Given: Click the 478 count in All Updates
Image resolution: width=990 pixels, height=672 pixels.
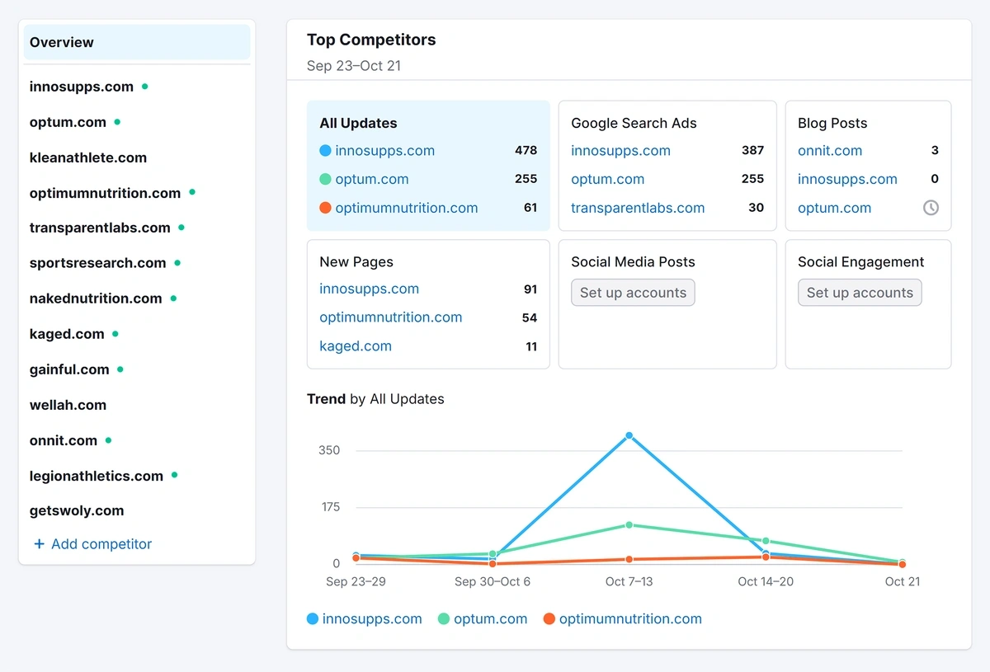Looking at the screenshot, I should tap(526, 151).
